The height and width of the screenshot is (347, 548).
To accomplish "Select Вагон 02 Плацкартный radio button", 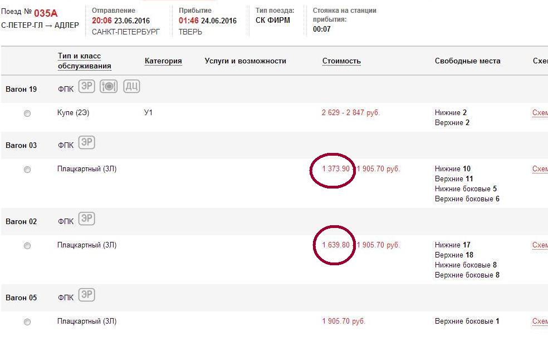I will tap(27, 246).
